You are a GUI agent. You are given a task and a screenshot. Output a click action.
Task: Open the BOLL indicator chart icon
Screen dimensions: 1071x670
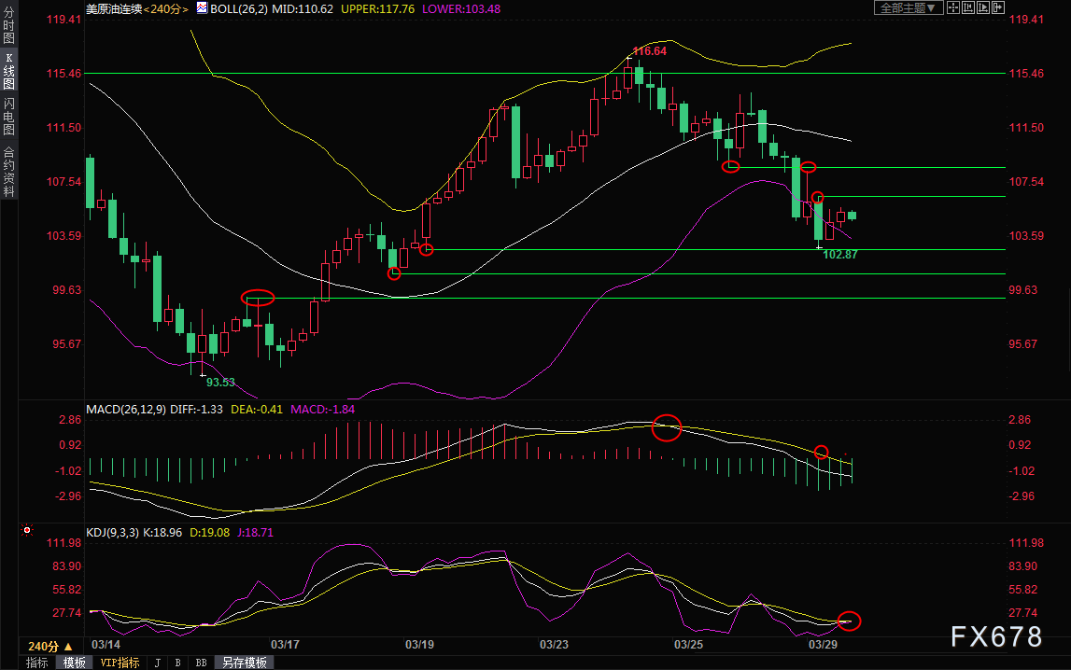point(203,8)
